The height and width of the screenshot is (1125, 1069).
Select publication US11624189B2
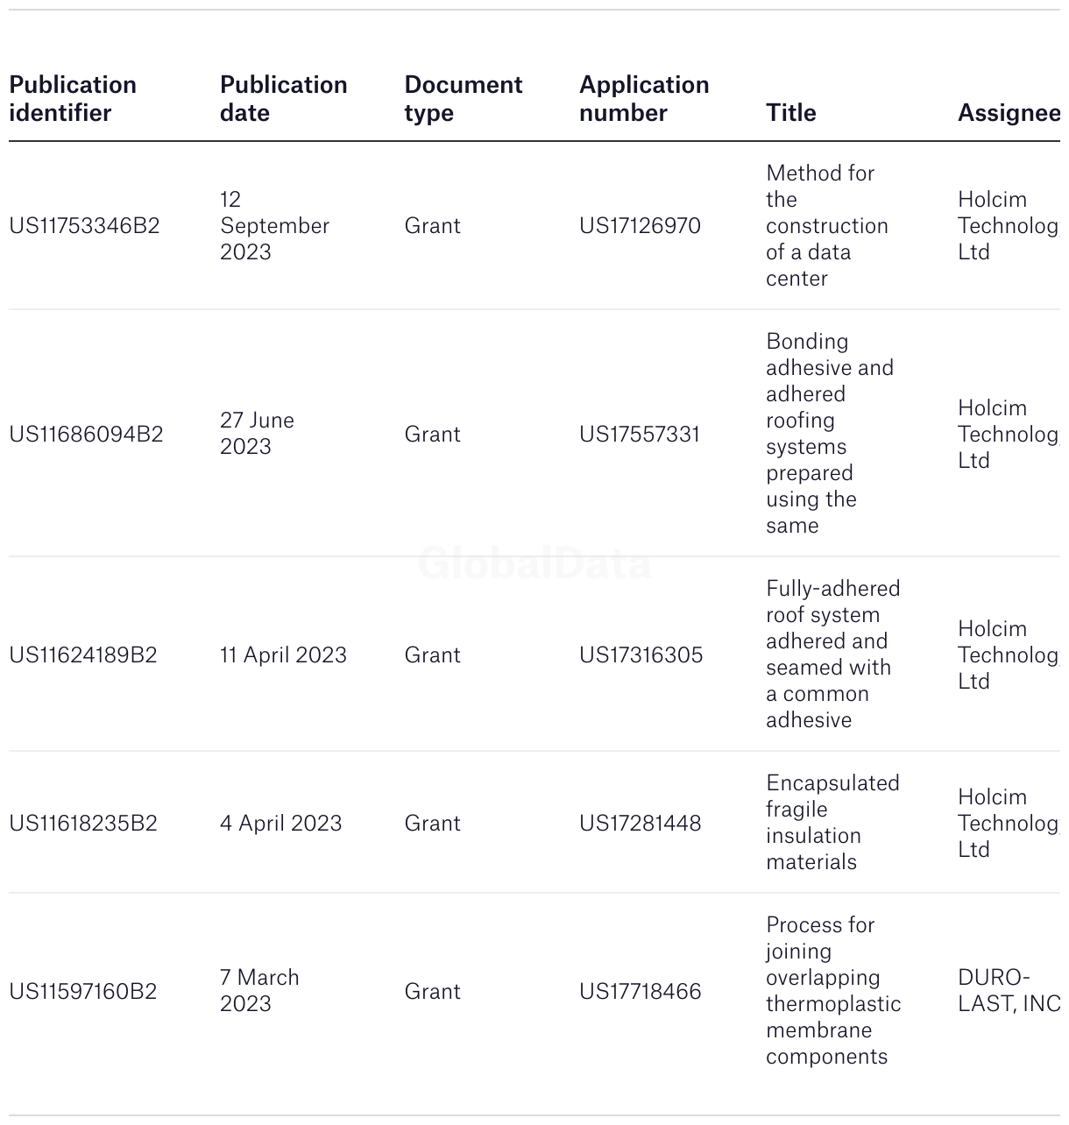[83, 655]
